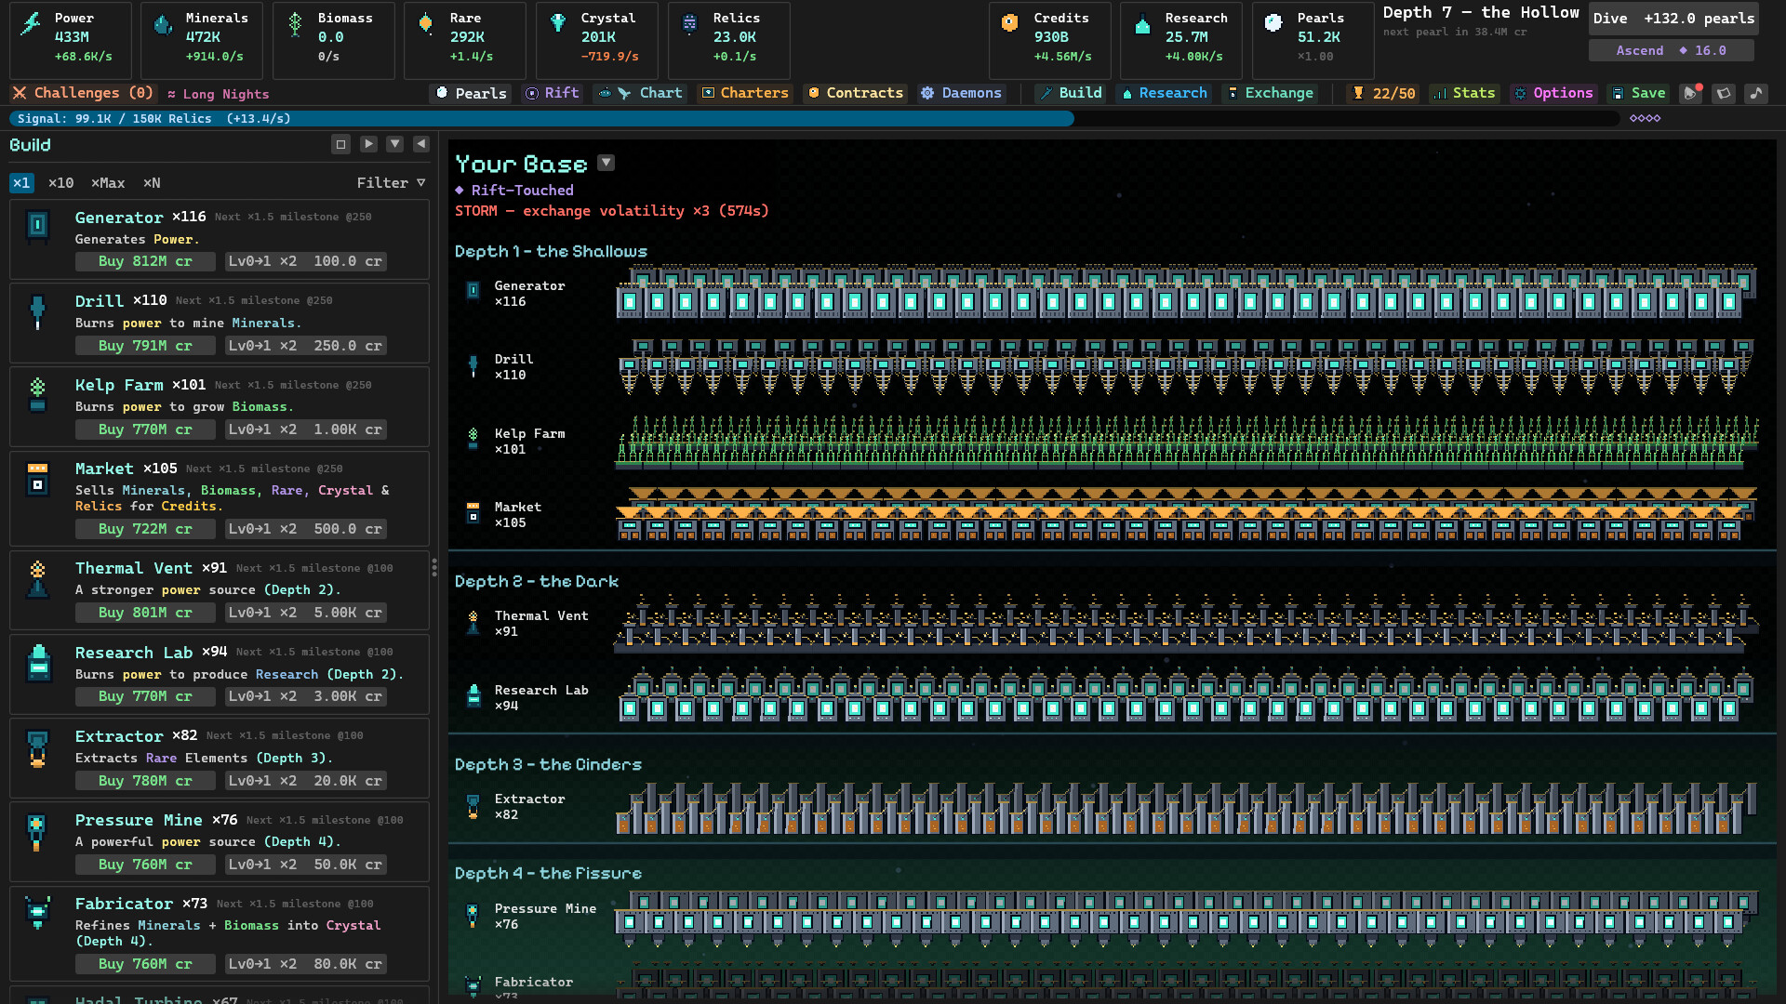The width and height of the screenshot is (1786, 1004).
Task: Click the square dock button in Build panel
Action: pos(341,144)
